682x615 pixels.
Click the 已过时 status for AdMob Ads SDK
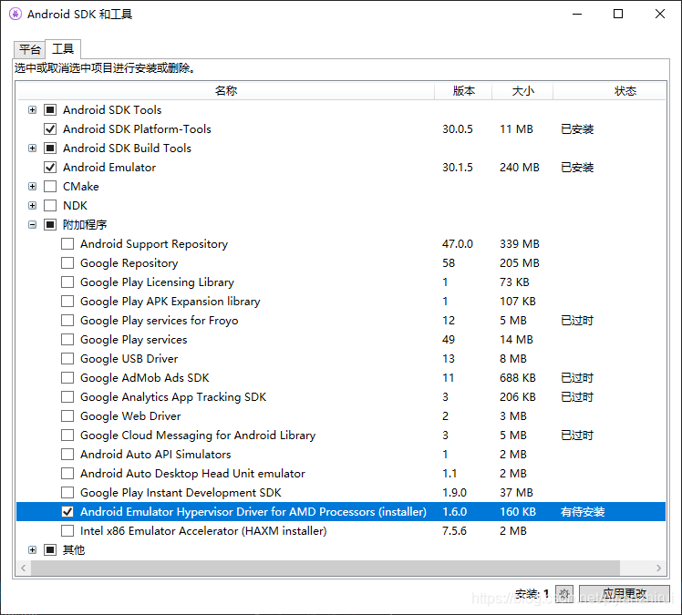(x=577, y=378)
